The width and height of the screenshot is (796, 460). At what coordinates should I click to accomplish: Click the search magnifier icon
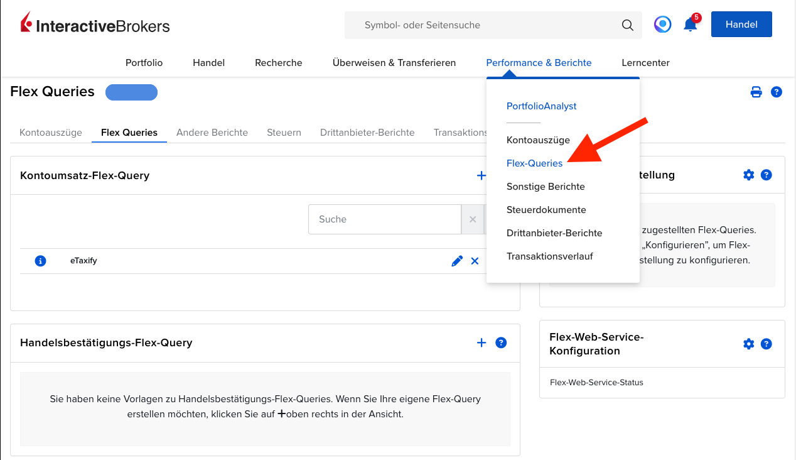pos(627,25)
